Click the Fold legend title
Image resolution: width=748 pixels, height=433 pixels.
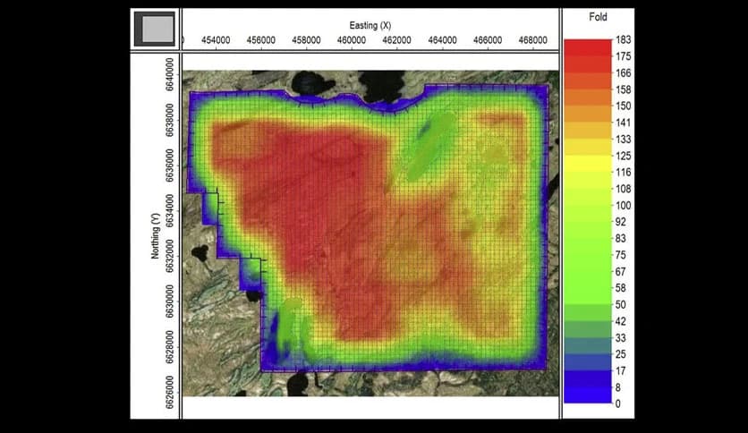pos(599,18)
